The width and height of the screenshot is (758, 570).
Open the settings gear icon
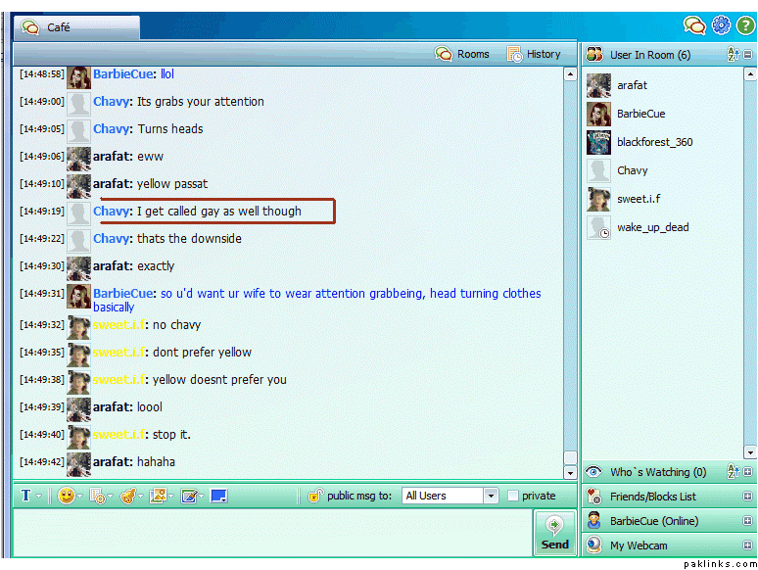tap(721, 25)
